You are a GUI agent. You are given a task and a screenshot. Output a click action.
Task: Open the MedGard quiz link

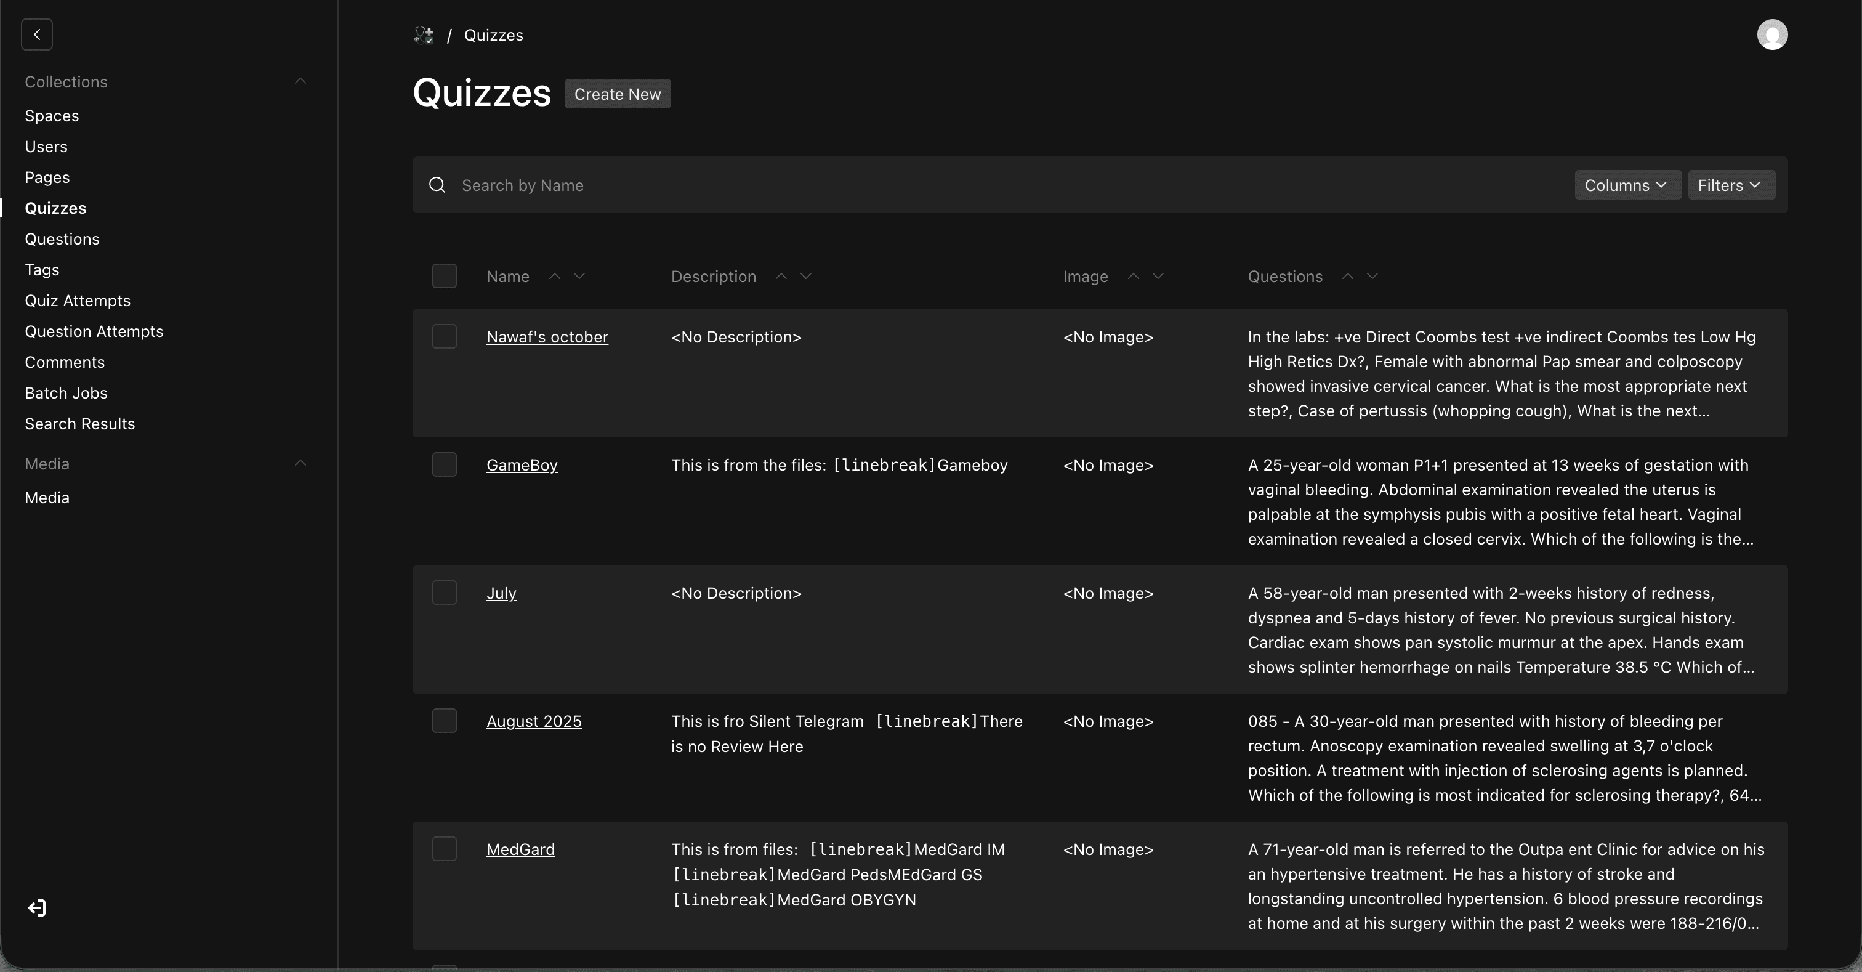click(x=520, y=849)
